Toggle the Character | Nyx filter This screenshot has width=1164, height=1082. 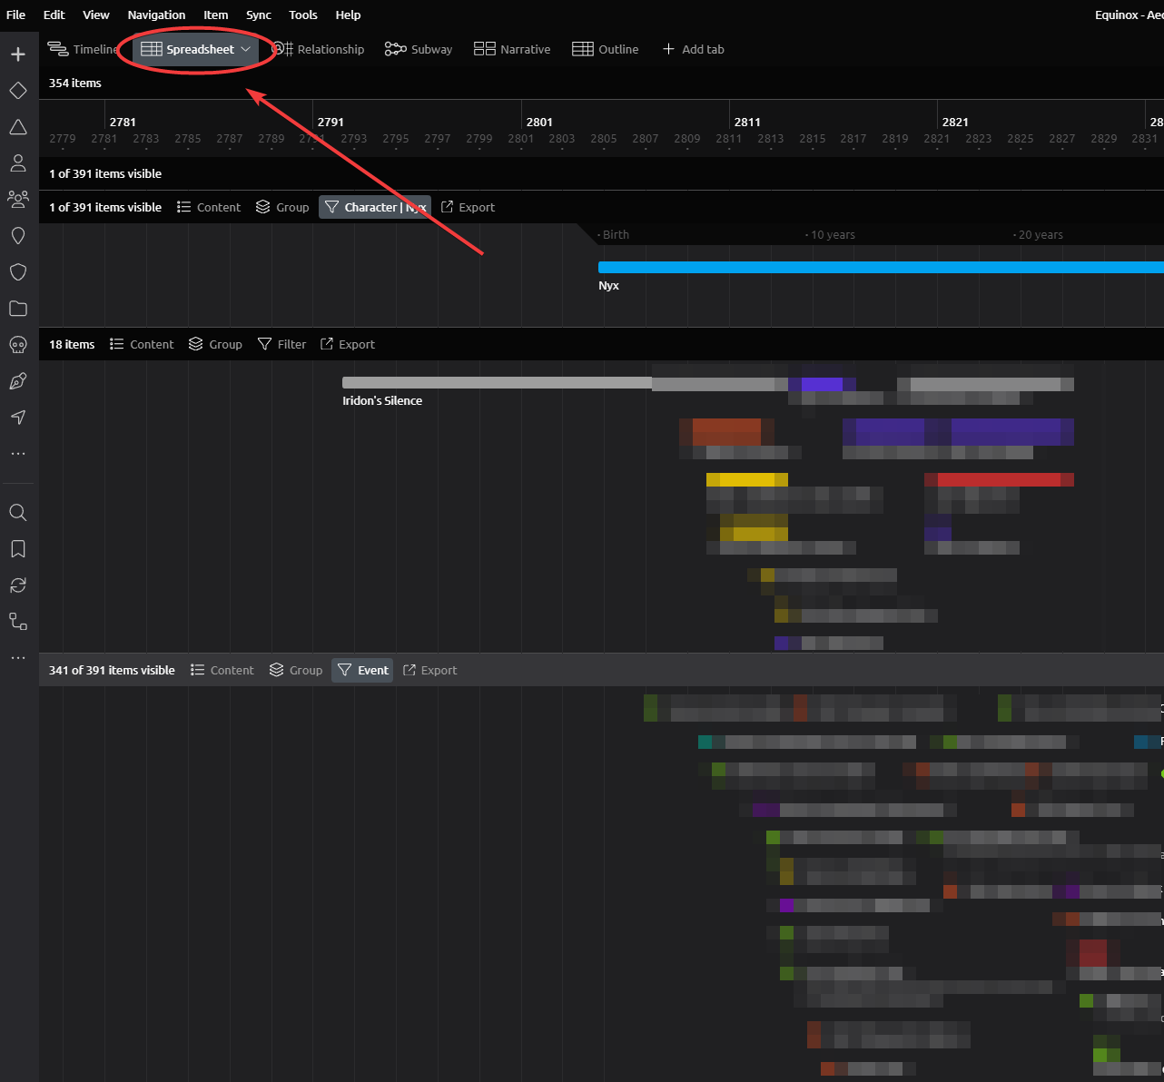375,207
